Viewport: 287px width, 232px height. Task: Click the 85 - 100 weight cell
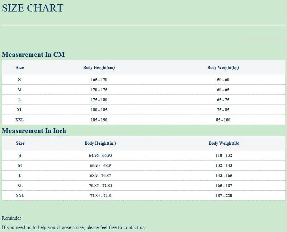click(x=223, y=120)
